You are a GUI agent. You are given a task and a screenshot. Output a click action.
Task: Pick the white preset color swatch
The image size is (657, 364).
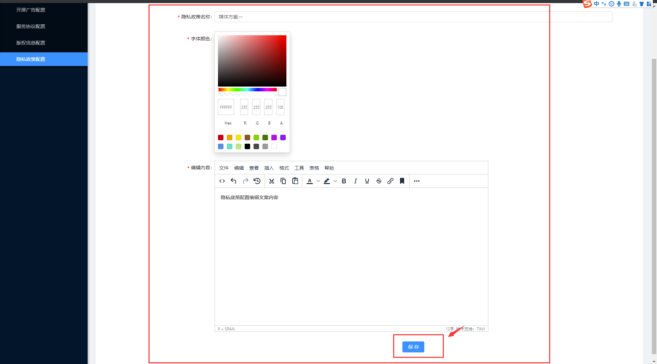click(274, 146)
